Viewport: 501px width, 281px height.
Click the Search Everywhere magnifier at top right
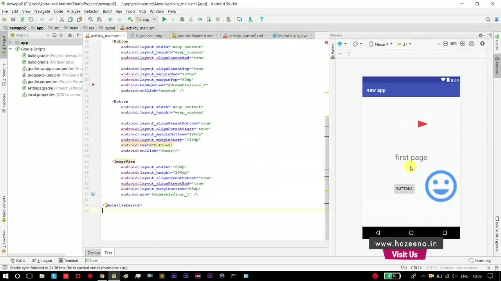(488, 19)
